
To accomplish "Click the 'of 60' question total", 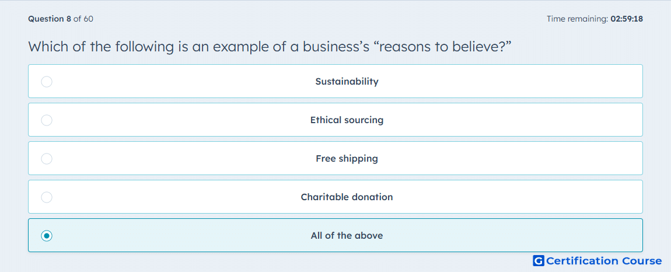I will pos(83,19).
